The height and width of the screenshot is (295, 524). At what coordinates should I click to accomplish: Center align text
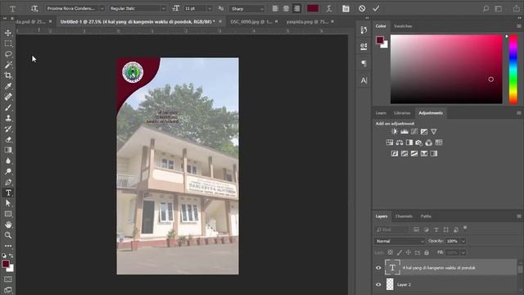[286, 9]
